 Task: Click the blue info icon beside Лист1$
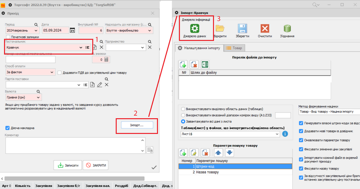pos(285,134)
